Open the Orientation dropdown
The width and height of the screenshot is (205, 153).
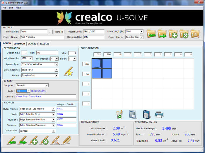click(x=57, y=59)
